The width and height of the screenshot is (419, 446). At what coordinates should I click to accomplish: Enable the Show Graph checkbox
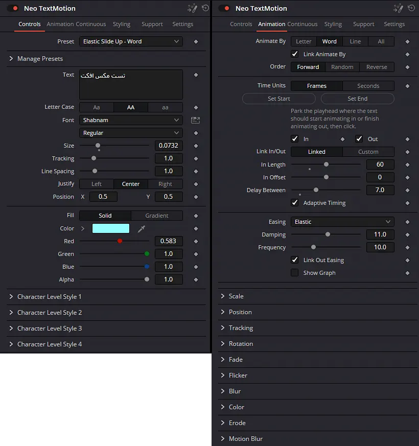pos(295,273)
